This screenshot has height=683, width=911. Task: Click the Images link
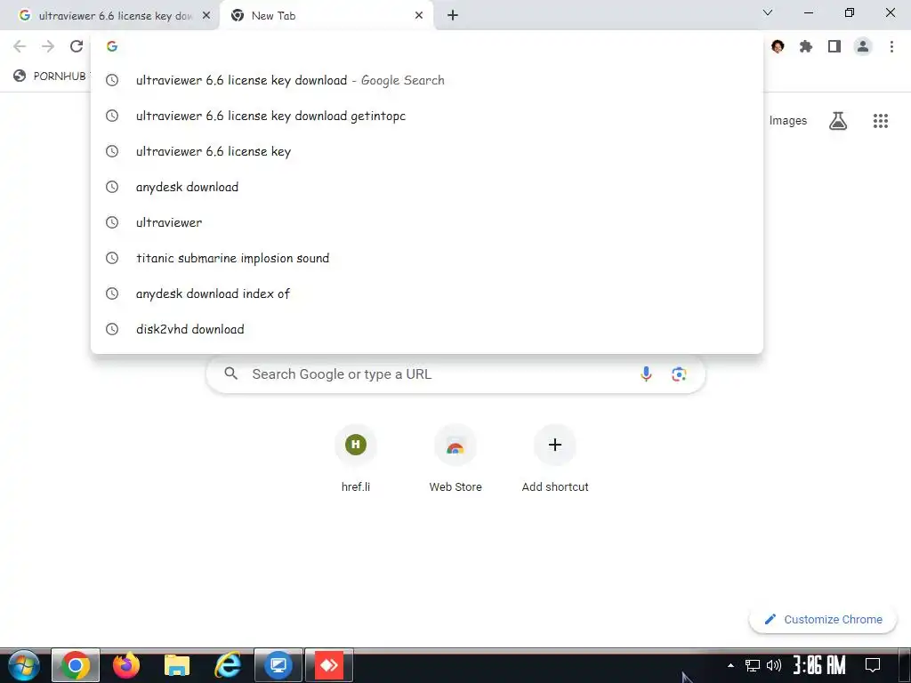788,121
